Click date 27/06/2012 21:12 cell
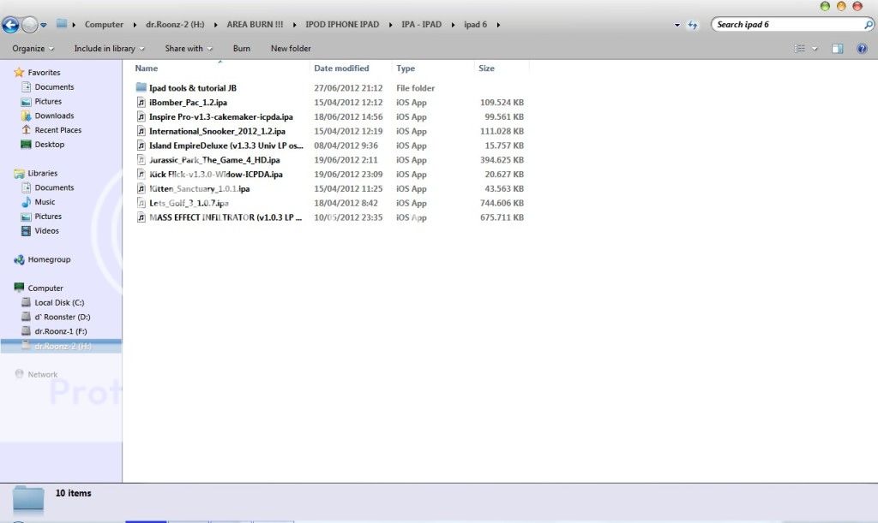The image size is (878, 523). click(348, 87)
